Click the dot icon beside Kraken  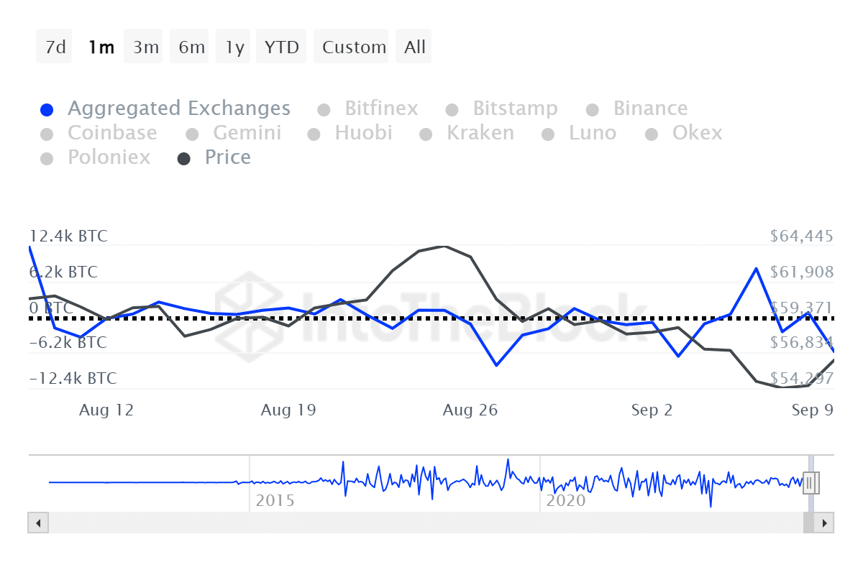[427, 133]
